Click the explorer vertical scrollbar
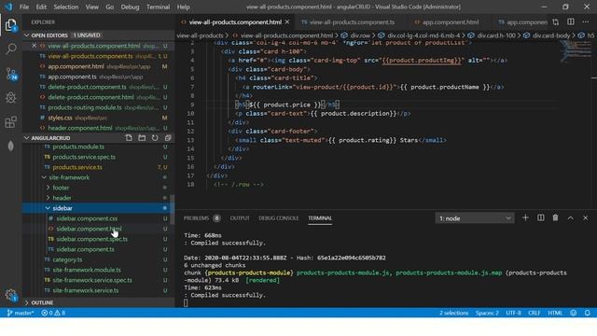The width and height of the screenshot is (597, 336). 173,209
